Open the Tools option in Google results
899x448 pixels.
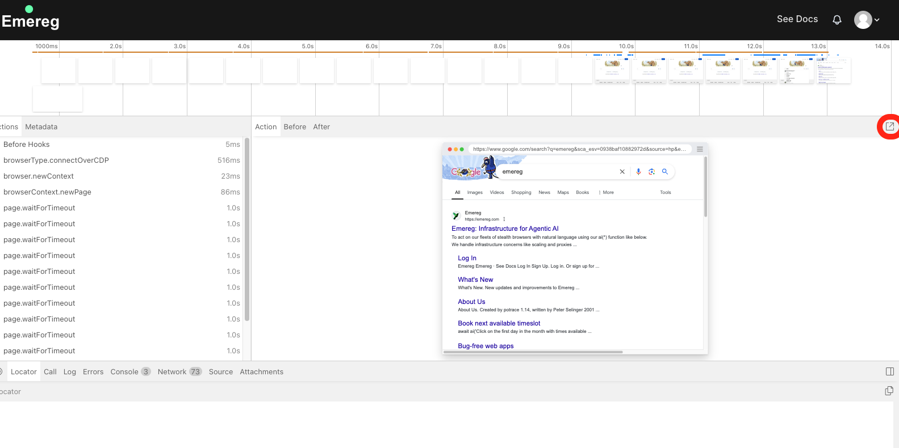pyautogui.click(x=665, y=193)
